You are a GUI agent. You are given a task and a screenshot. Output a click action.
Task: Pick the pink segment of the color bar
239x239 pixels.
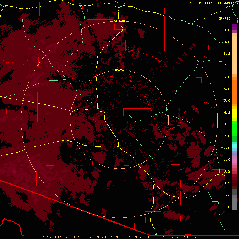click(x=234, y=161)
